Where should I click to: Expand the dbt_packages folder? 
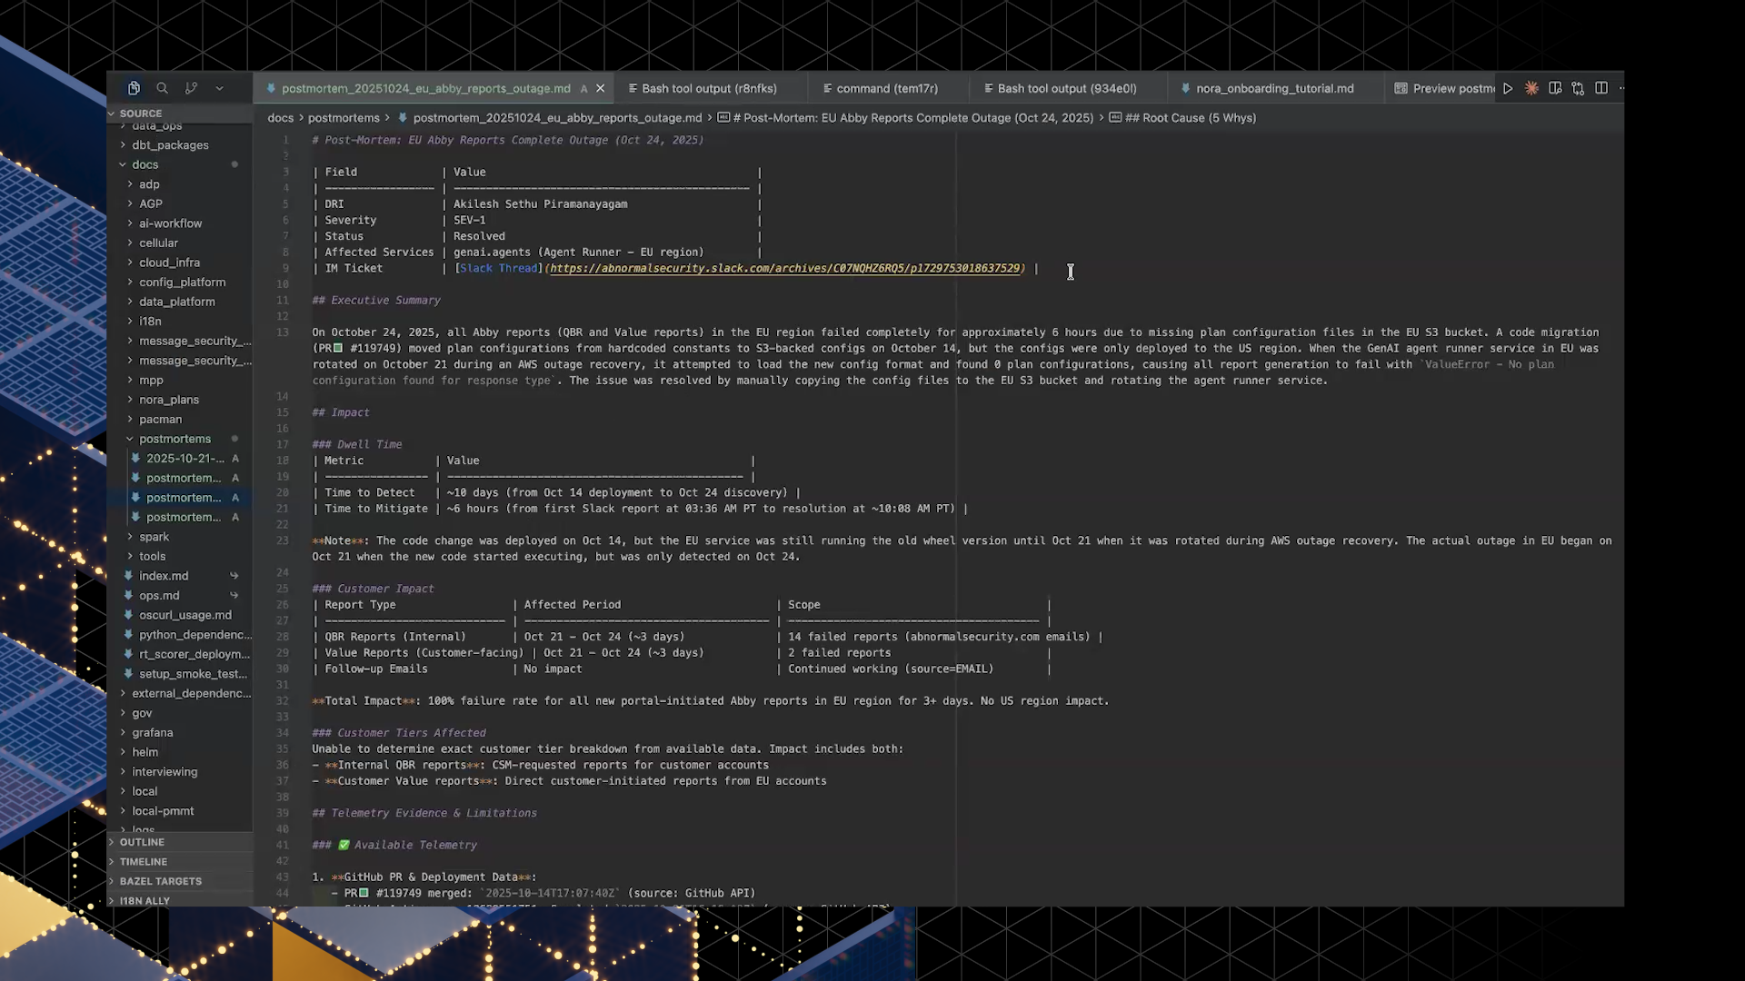[x=170, y=145]
